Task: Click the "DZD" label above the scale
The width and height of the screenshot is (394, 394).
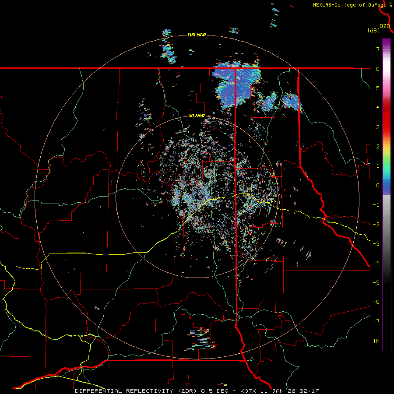Action: tap(385, 26)
